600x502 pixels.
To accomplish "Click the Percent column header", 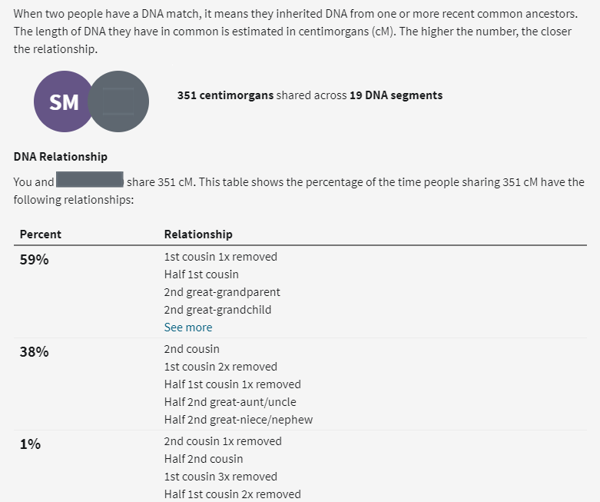I will (x=40, y=234).
